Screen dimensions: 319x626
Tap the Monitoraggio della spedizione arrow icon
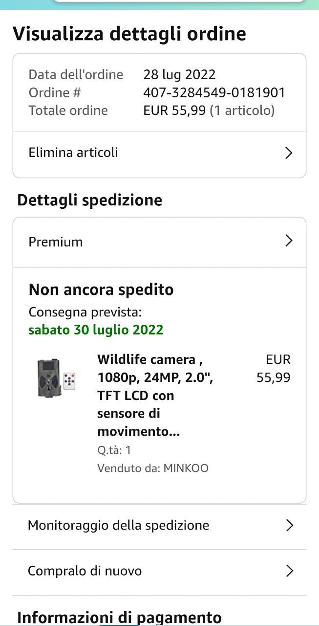point(289,526)
